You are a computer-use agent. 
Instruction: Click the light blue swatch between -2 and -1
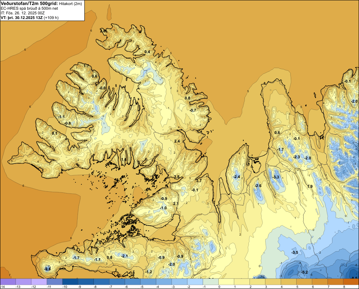195,282
